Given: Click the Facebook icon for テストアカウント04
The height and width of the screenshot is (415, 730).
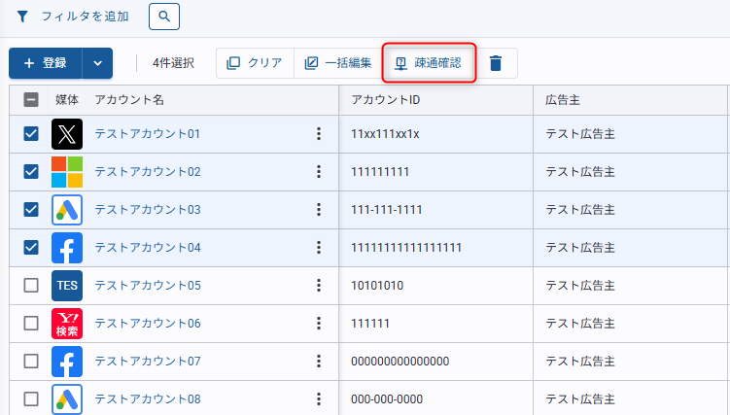Looking at the screenshot, I should tap(67, 248).
